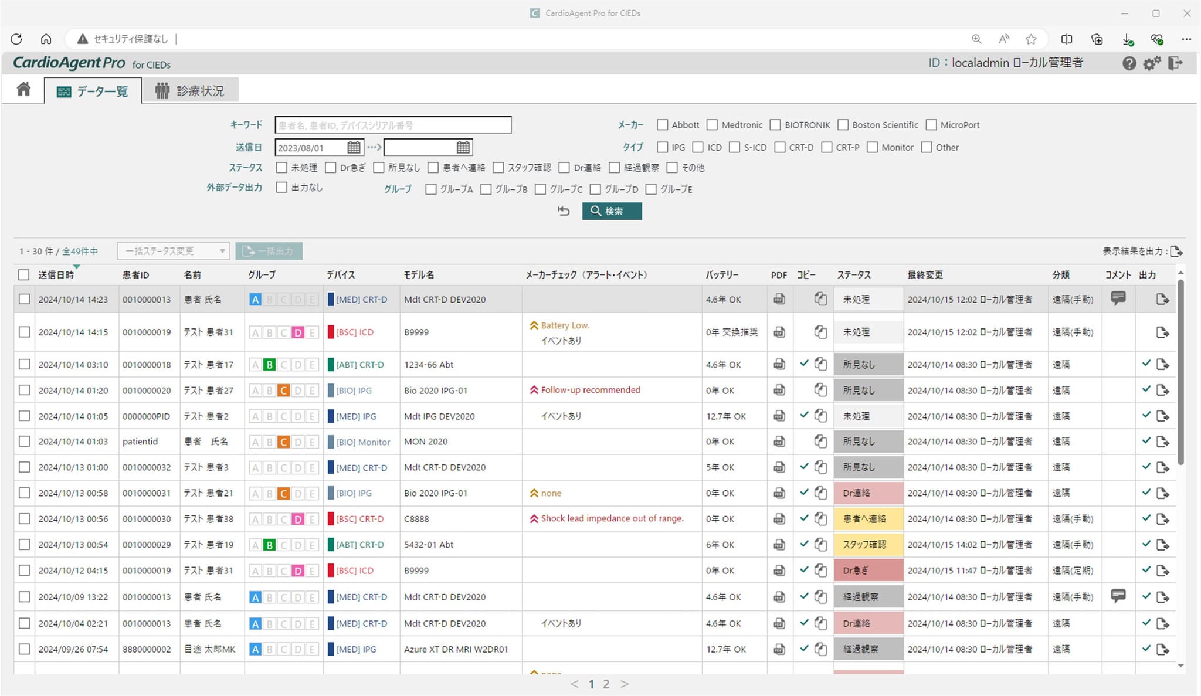The width and height of the screenshot is (1201, 696).
Task: Go to home icon tab
Action: coord(23,89)
